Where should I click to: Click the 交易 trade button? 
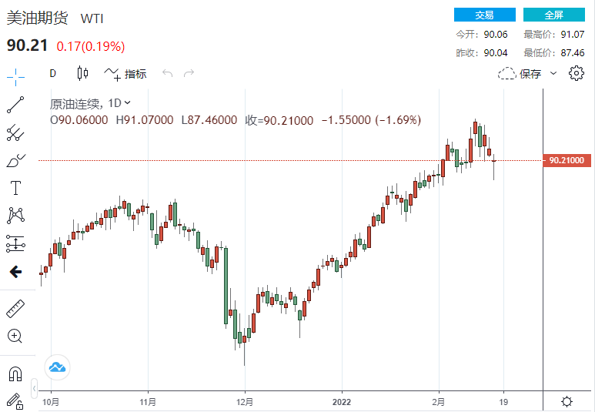coord(484,15)
